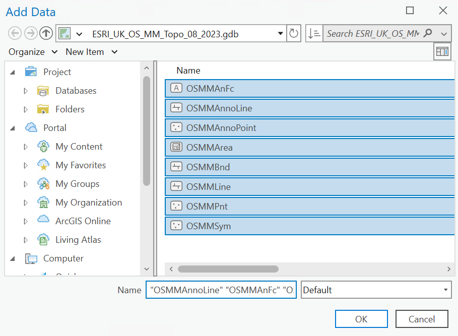This screenshot has width=458, height=336.
Task: Open the path history dropdown arrow
Action: (x=281, y=34)
